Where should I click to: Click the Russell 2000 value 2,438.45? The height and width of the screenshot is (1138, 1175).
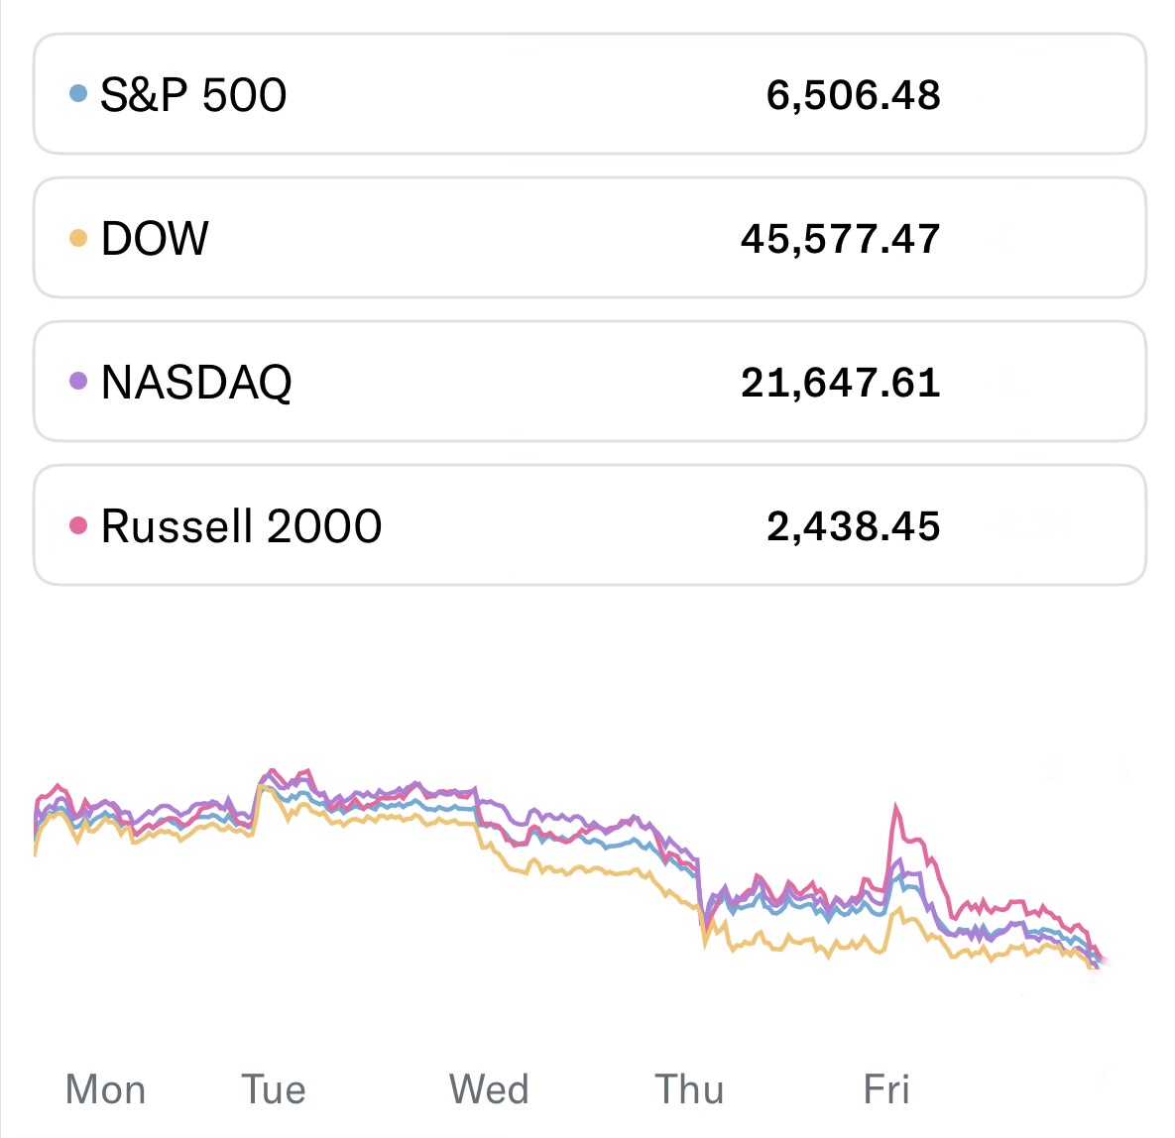pyautogui.click(x=853, y=526)
